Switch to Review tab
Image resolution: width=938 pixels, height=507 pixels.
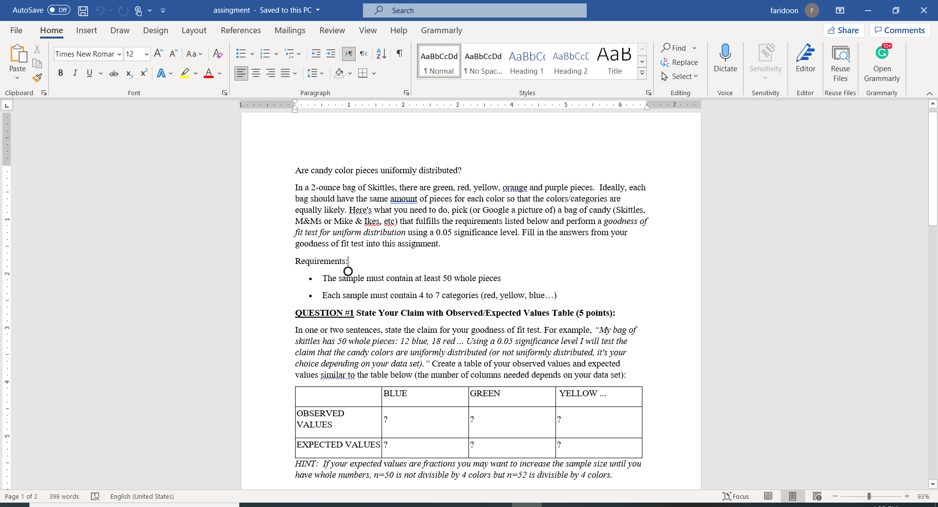click(x=332, y=30)
